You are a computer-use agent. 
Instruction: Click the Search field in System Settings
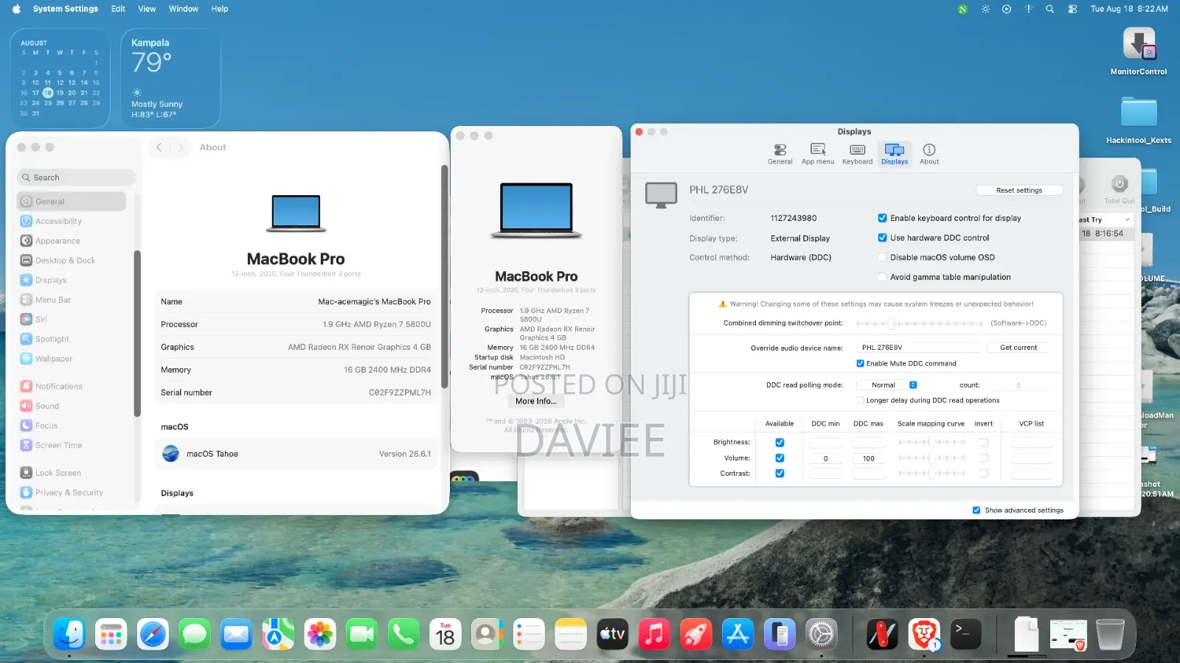coord(76,178)
